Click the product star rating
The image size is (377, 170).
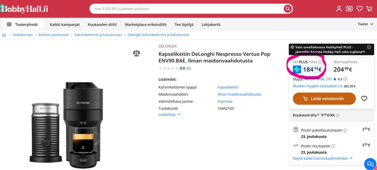(x=168, y=68)
